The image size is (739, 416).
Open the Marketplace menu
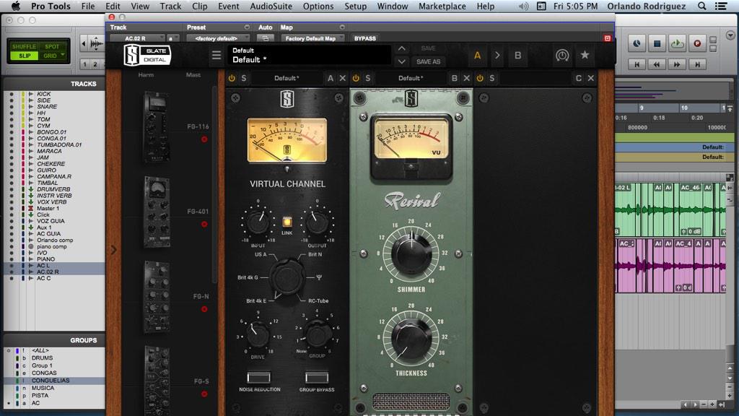click(x=442, y=6)
